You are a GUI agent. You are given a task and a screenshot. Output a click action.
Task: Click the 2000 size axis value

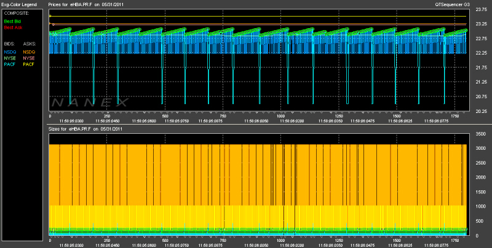coord(482,177)
